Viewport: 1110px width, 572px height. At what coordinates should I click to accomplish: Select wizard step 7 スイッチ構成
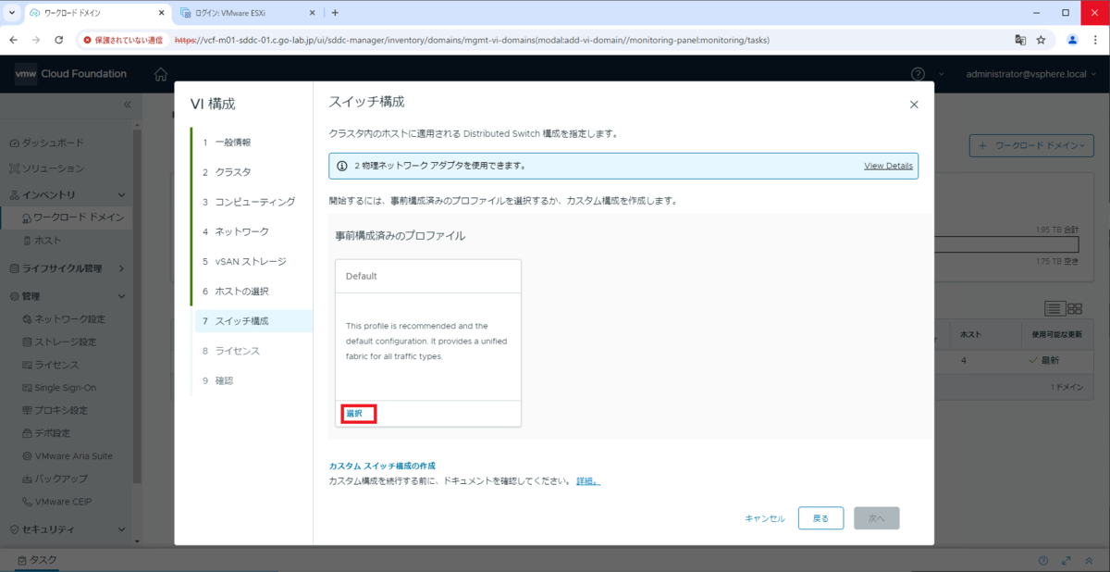252,321
